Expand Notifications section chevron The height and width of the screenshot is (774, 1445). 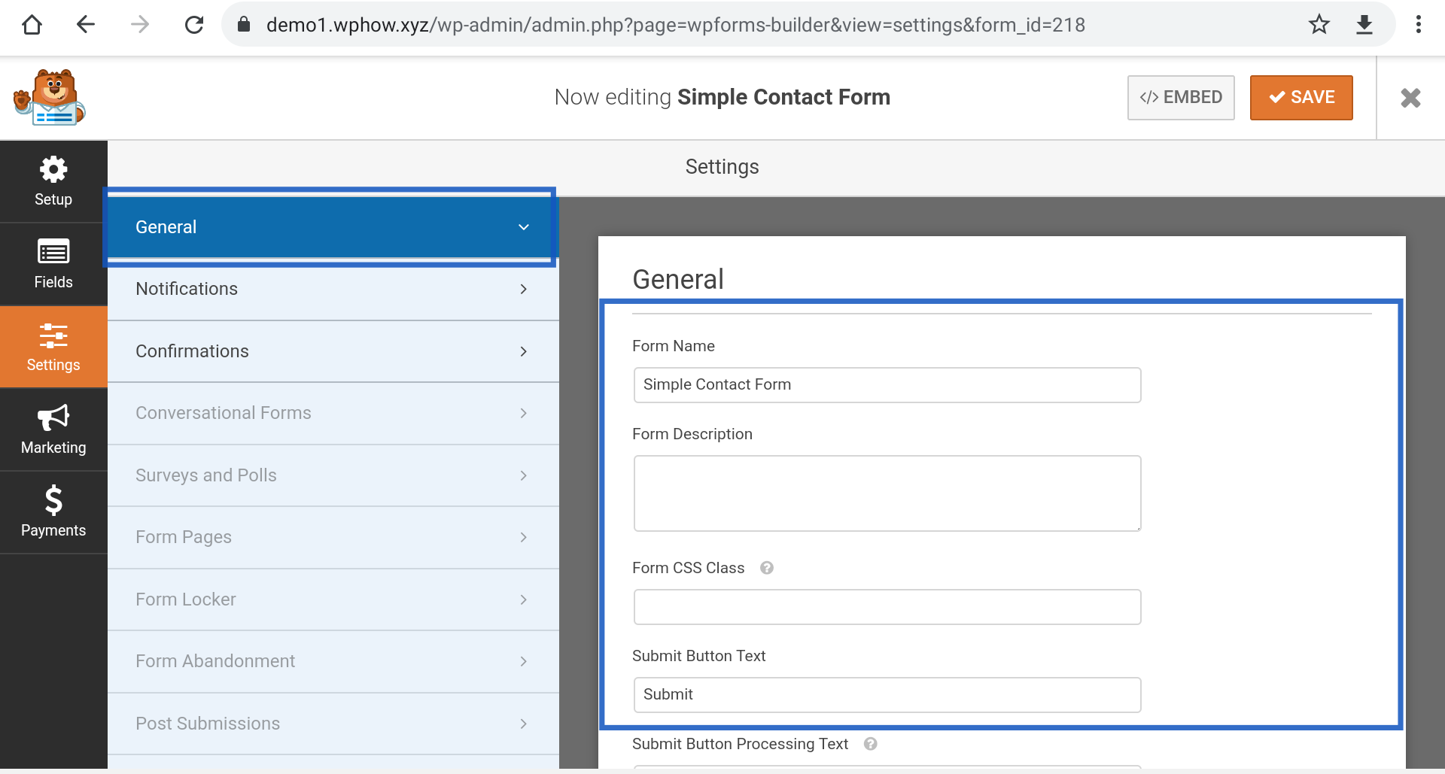click(524, 289)
